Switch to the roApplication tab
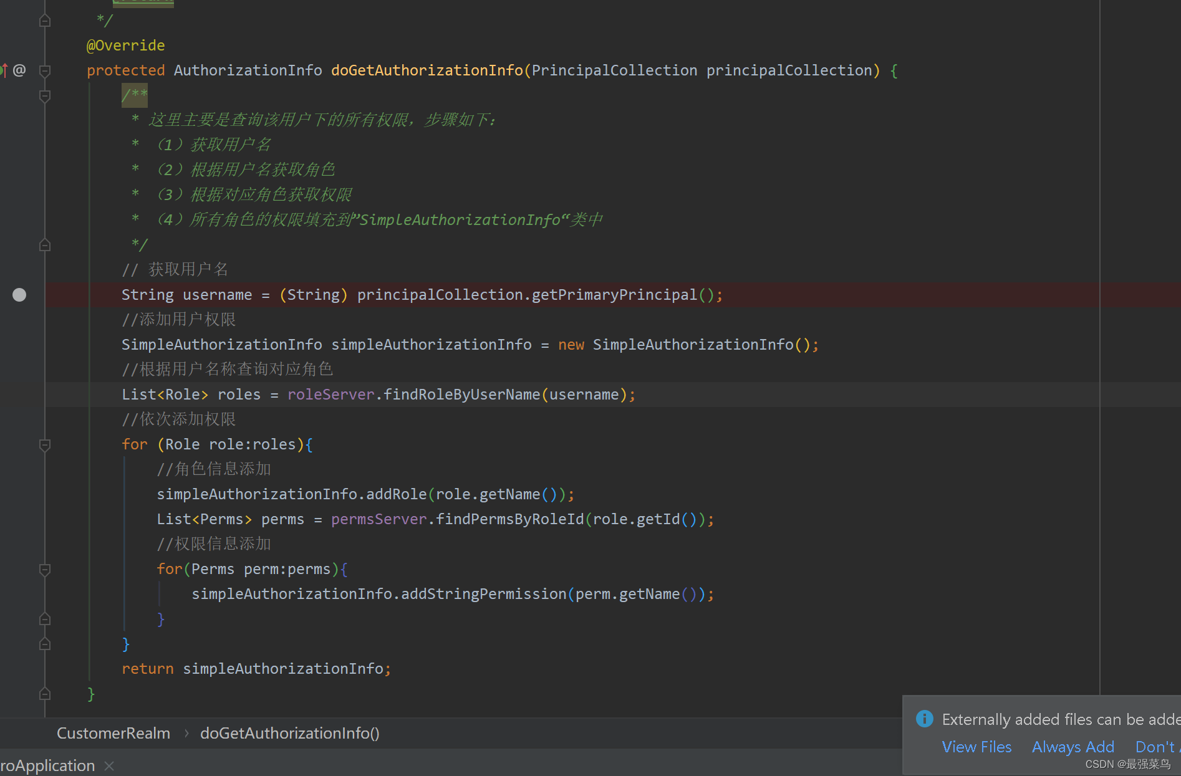Viewport: 1181px width, 776px height. (x=47, y=765)
